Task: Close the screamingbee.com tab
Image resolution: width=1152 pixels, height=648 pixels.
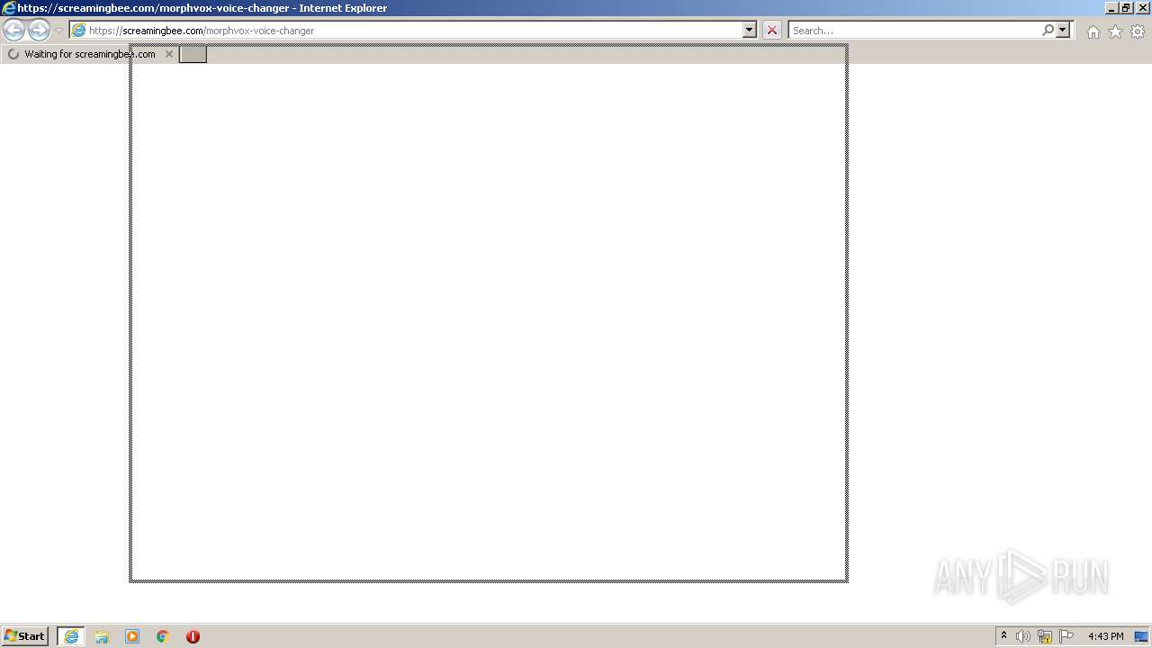Action: (168, 54)
